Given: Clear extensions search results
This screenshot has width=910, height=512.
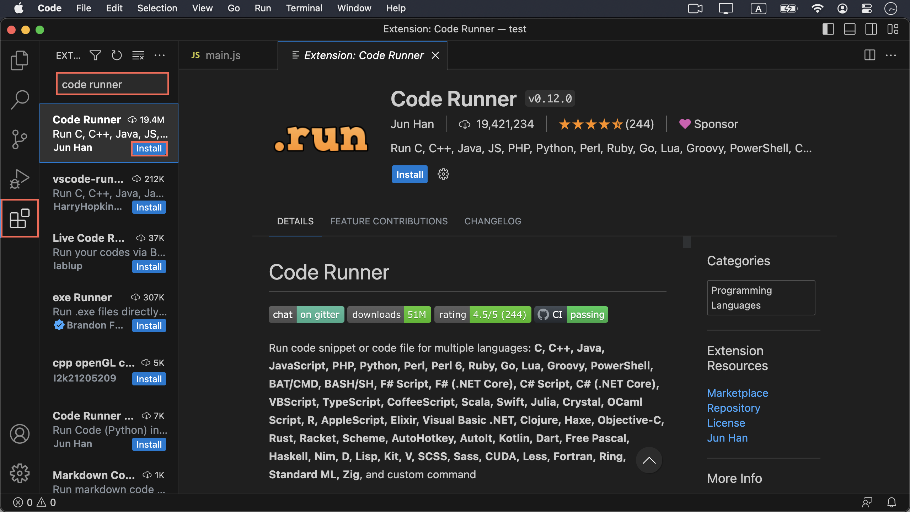Looking at the screenshot, I should tap(138, 55).
